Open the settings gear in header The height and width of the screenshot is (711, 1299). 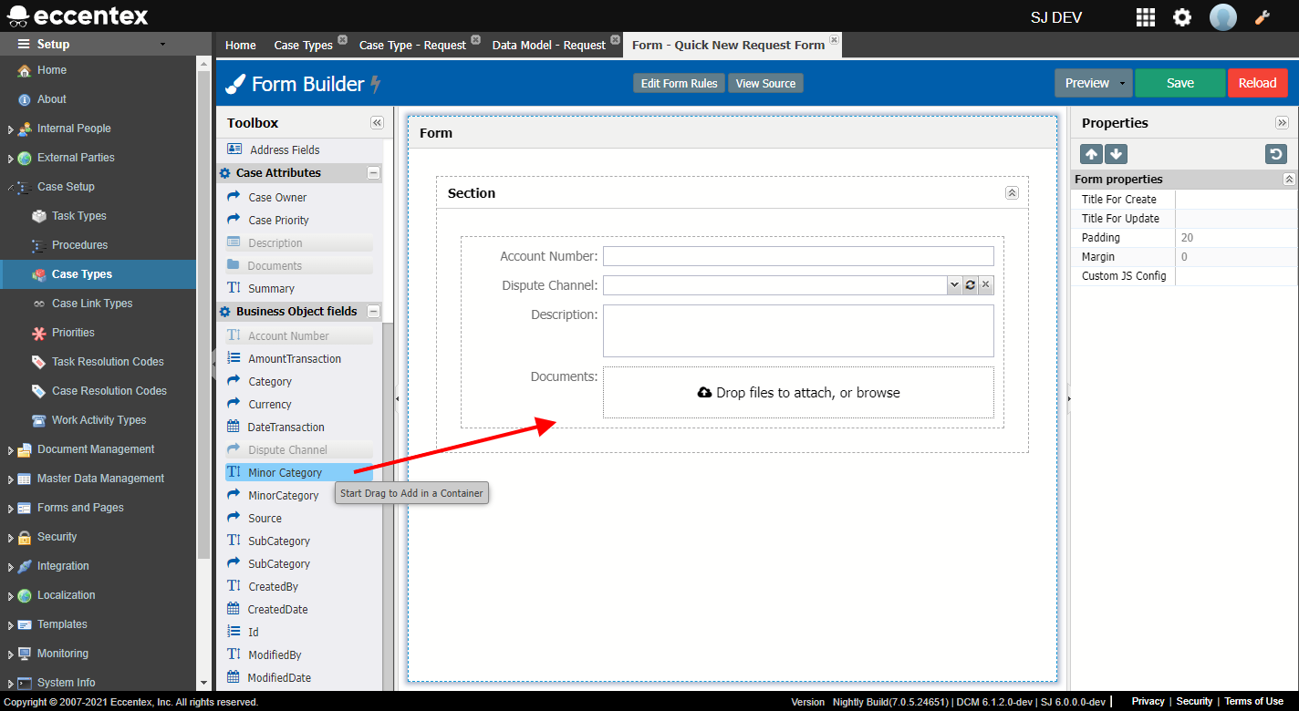click(x=1182, y=17)
